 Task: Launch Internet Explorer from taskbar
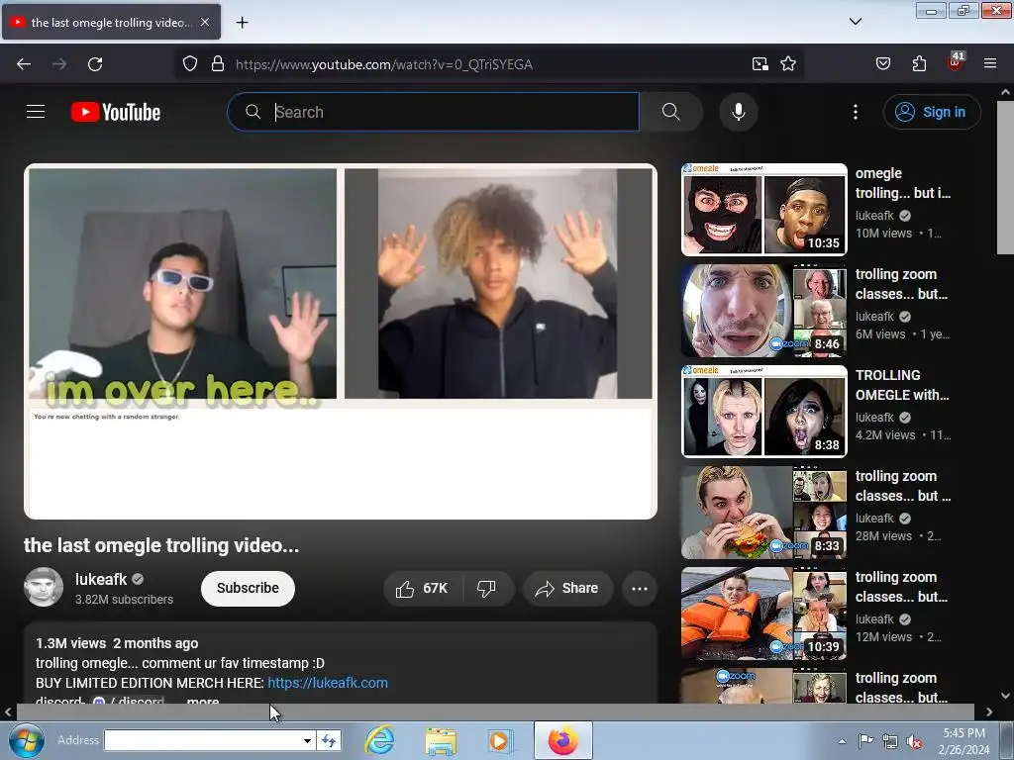[x=379, y=740]
